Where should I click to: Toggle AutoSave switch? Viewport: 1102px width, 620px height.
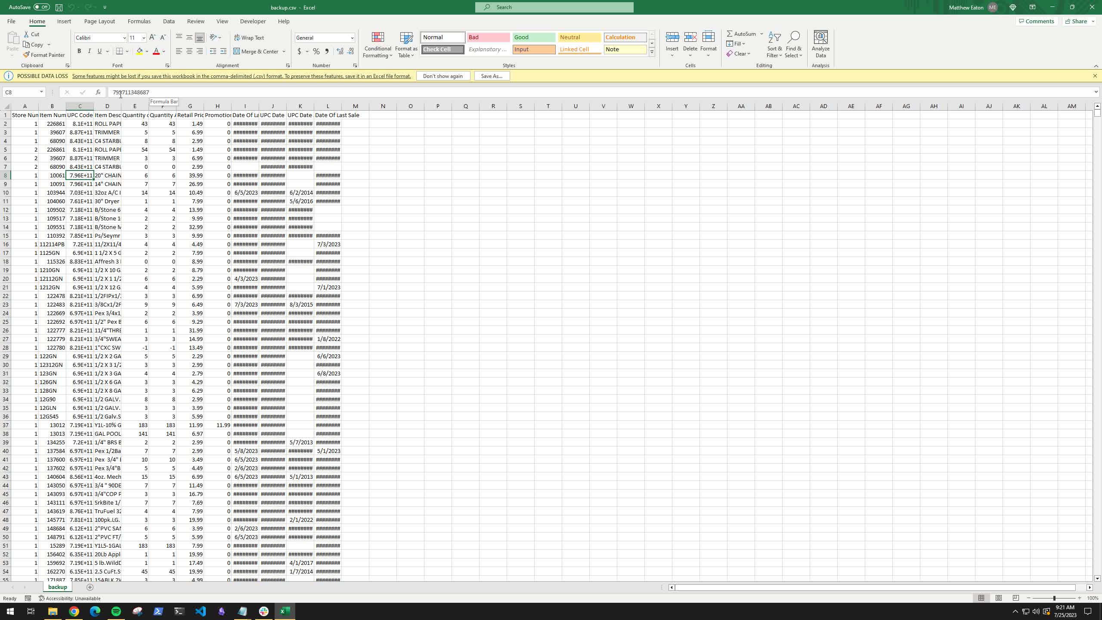coord(41,7)
